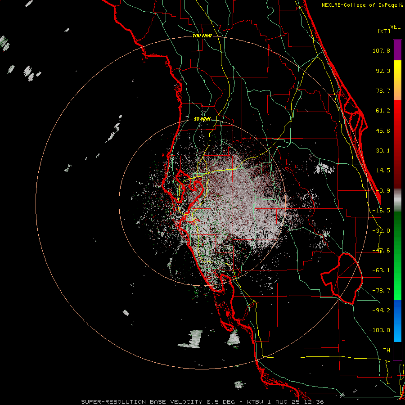Click the TH legend label
Image resolution: width=405 pixels, height=405 pixels.
pyautogui.click(x=387, y=351)
